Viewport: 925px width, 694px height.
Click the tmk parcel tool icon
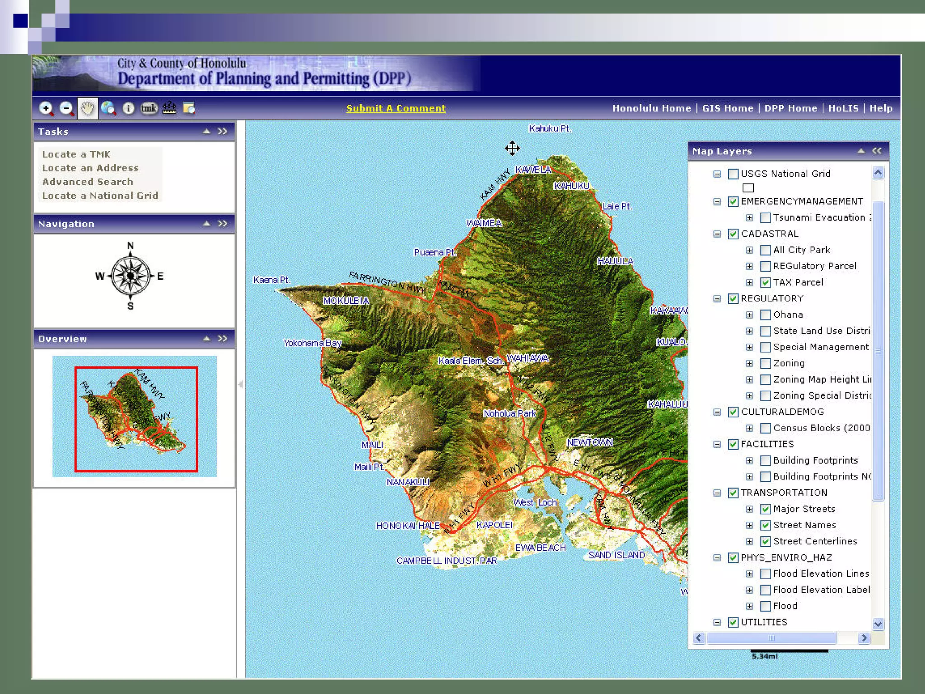(x=149, y=108)
